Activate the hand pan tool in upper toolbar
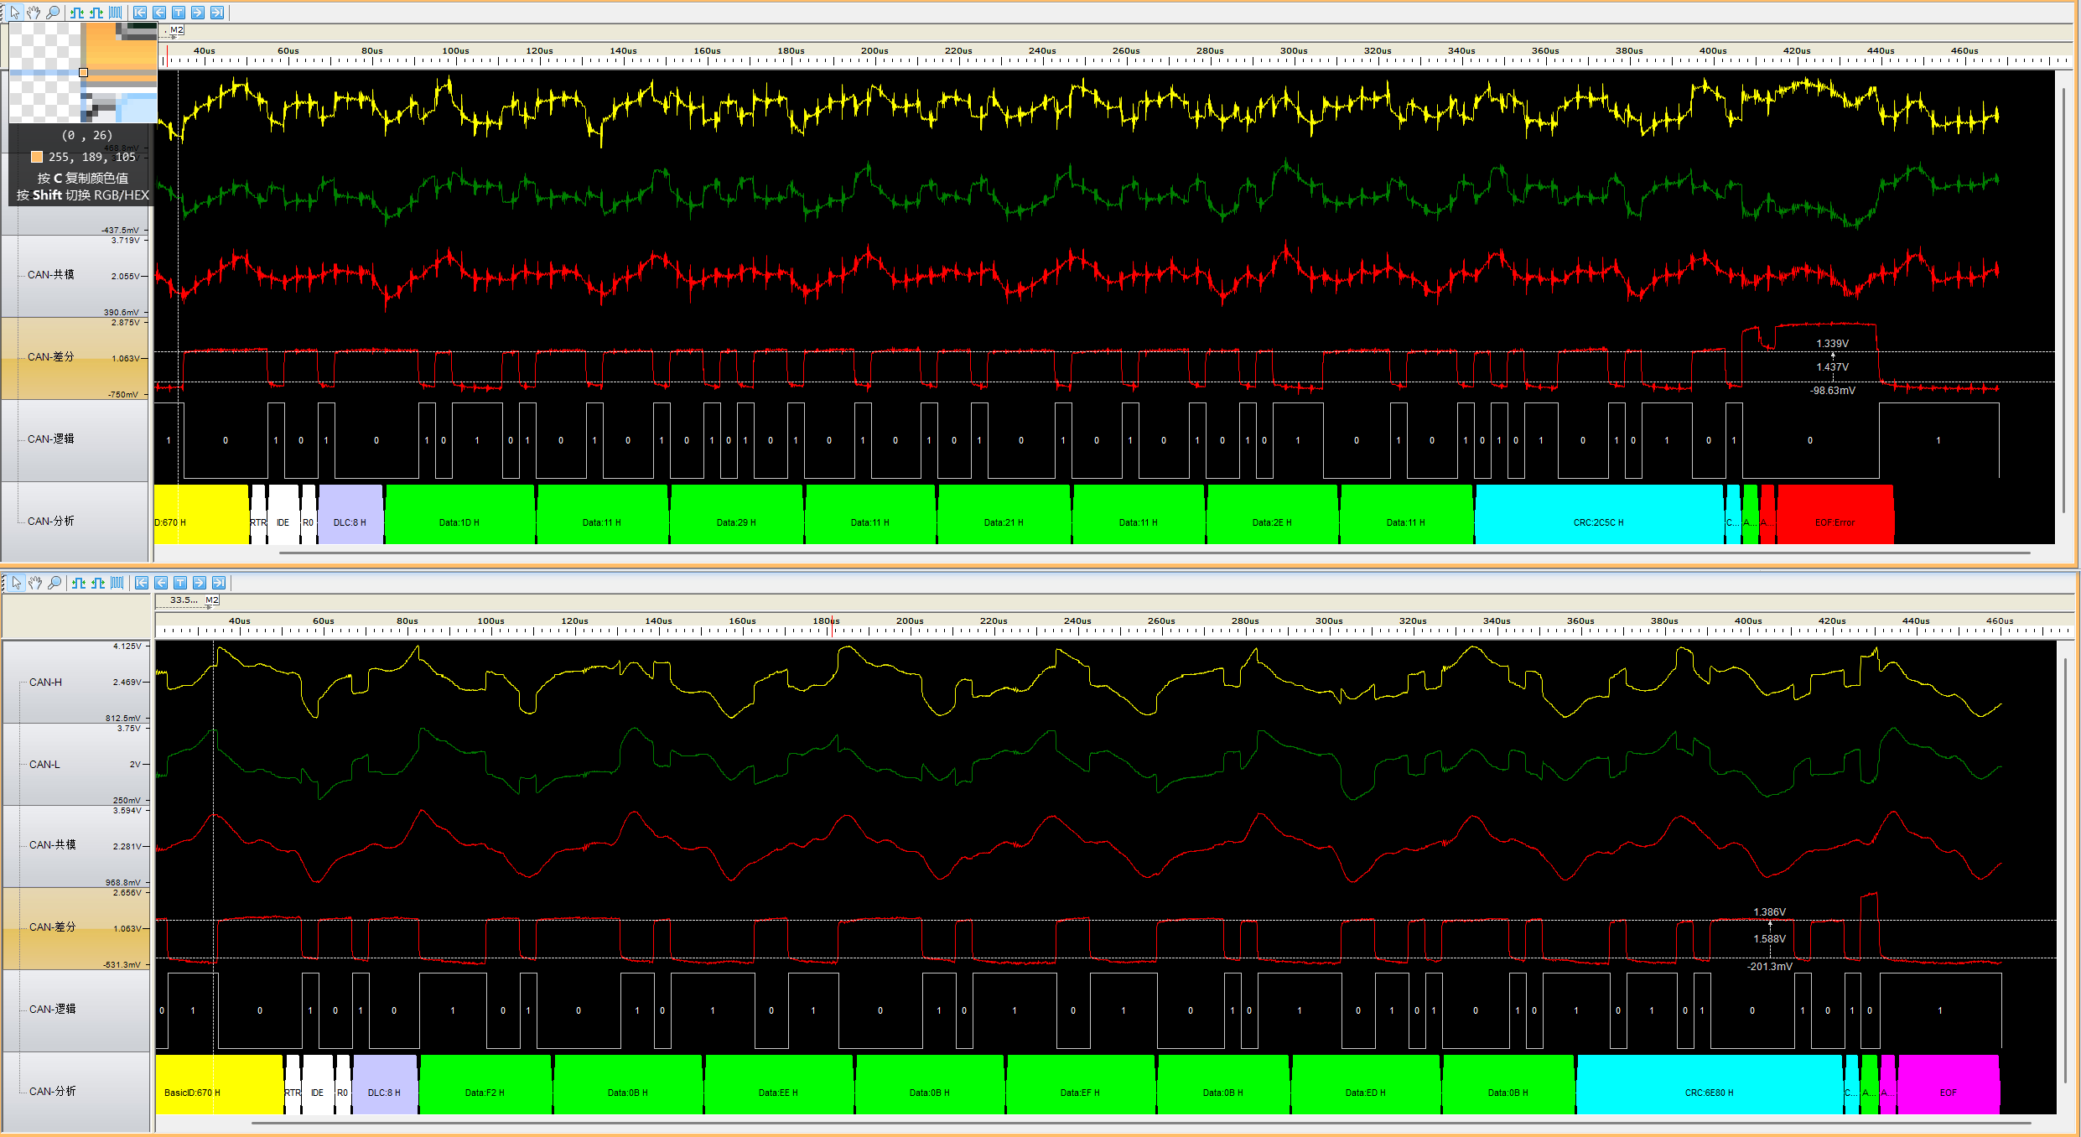Image resolution: width=2081 pixels, height=1137 pixels. (x=34, y=13)
